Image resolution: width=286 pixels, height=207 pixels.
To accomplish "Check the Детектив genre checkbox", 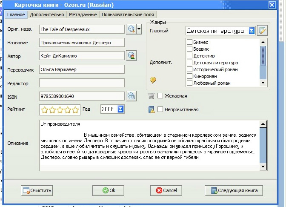I will (x=189, y=56).
